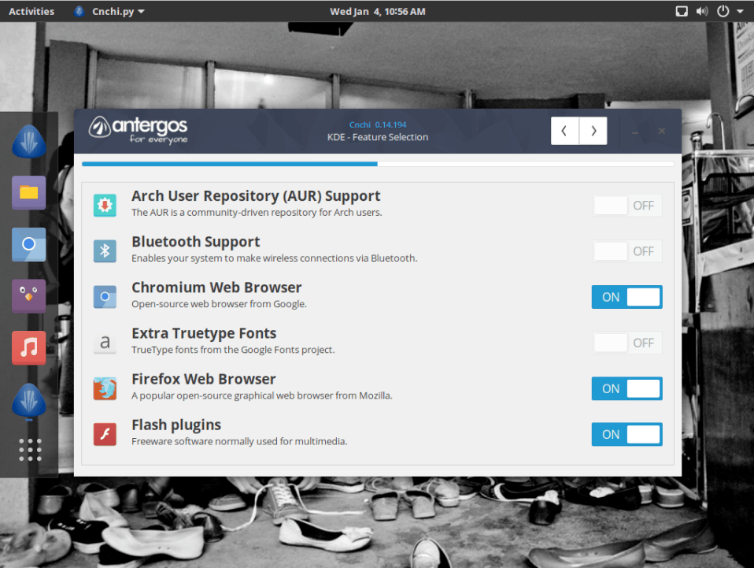This screenshot has width=754, height=568.
Task: Click the Bluetooth wireless connections description
Action: point(275,258)
